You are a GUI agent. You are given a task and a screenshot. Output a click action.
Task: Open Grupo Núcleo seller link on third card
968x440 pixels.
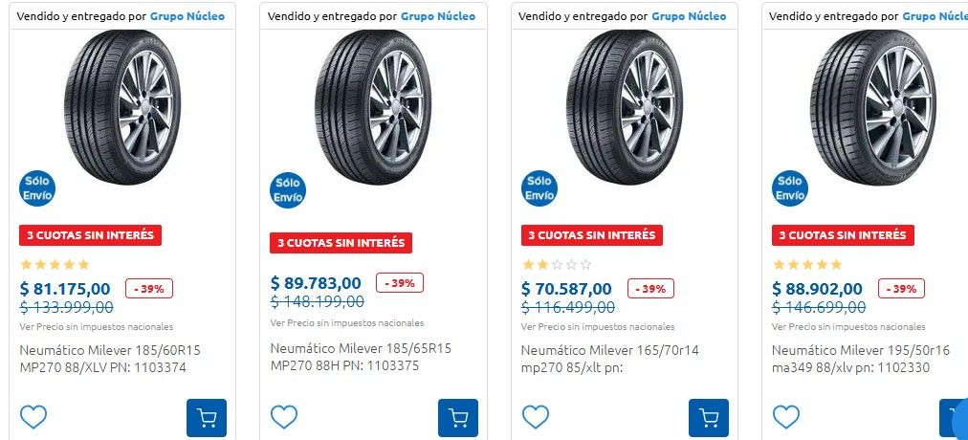(x=689, y=16)
